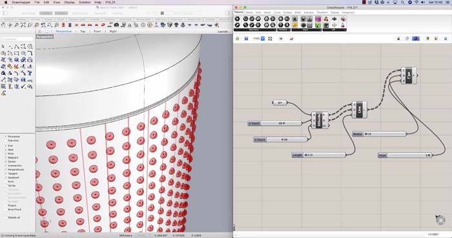This screenshot has height=238, width=452.
Task: Switch to the Top viewport tab
Action: point(83,32)
